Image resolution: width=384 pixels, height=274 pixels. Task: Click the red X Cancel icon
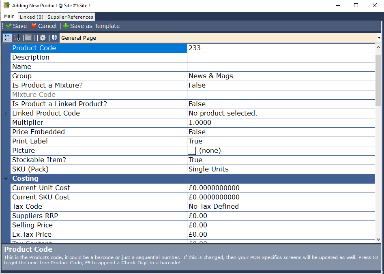34,26
